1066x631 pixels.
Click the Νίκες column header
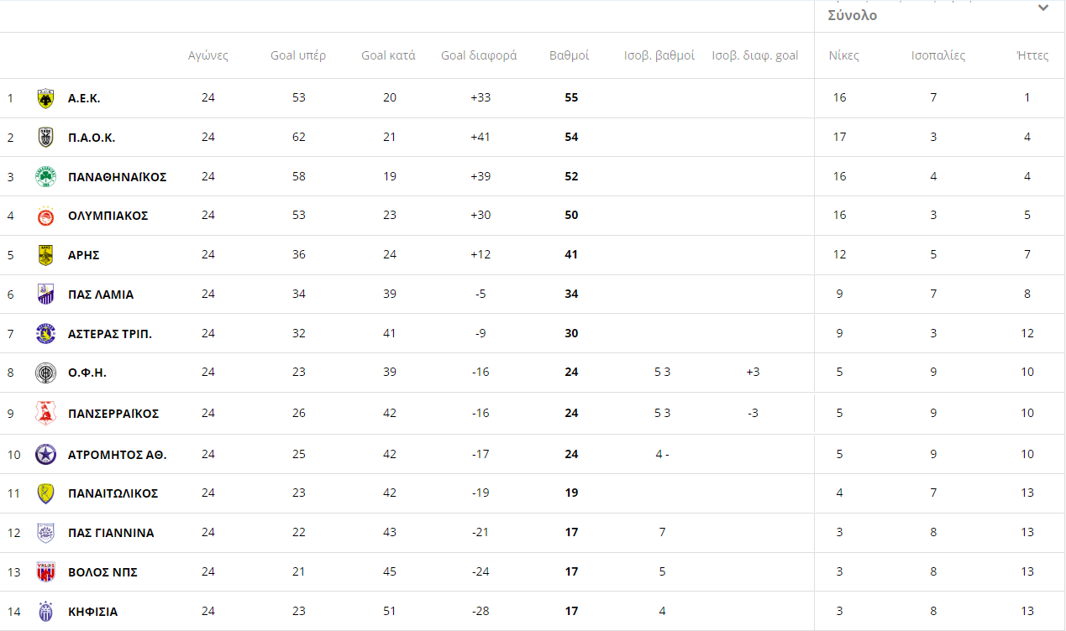[x=843, y=55]
